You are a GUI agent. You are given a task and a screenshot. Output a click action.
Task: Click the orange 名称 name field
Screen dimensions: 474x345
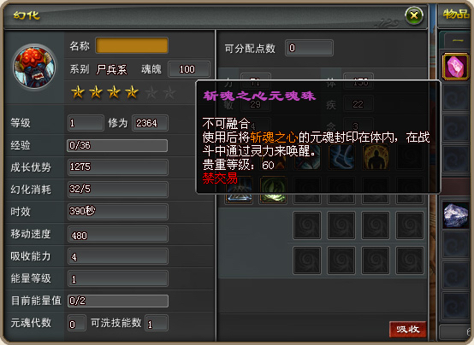click(132, 45)
